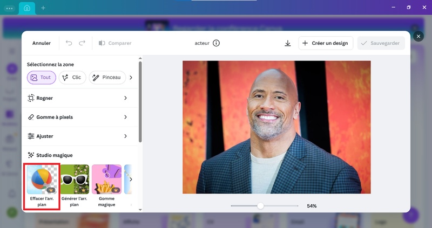Screen dimensions: 432x228
Task: Click the panel scrollbar down arrow
Action: point(140,210)
